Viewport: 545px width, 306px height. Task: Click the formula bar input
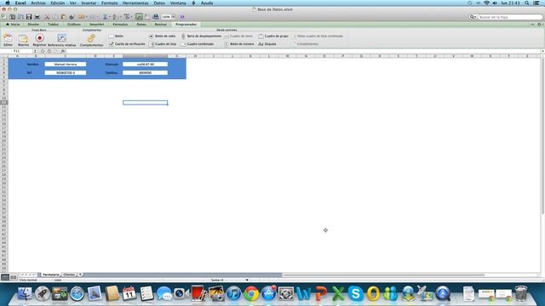pyautogui.click(x=302, y=51)
